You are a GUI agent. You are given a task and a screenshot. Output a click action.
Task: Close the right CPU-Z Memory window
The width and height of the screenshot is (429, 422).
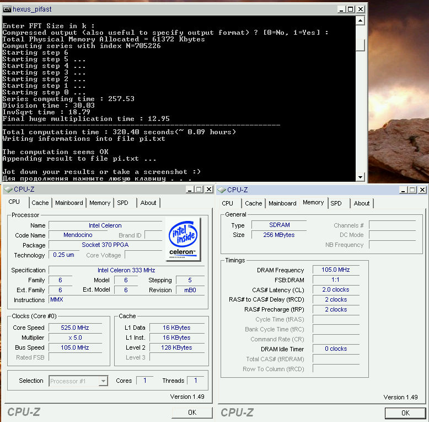coord(422,190)
